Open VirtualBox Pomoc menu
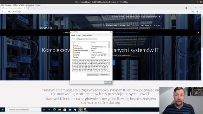The image size is (203, 114). tap(38, 5)
